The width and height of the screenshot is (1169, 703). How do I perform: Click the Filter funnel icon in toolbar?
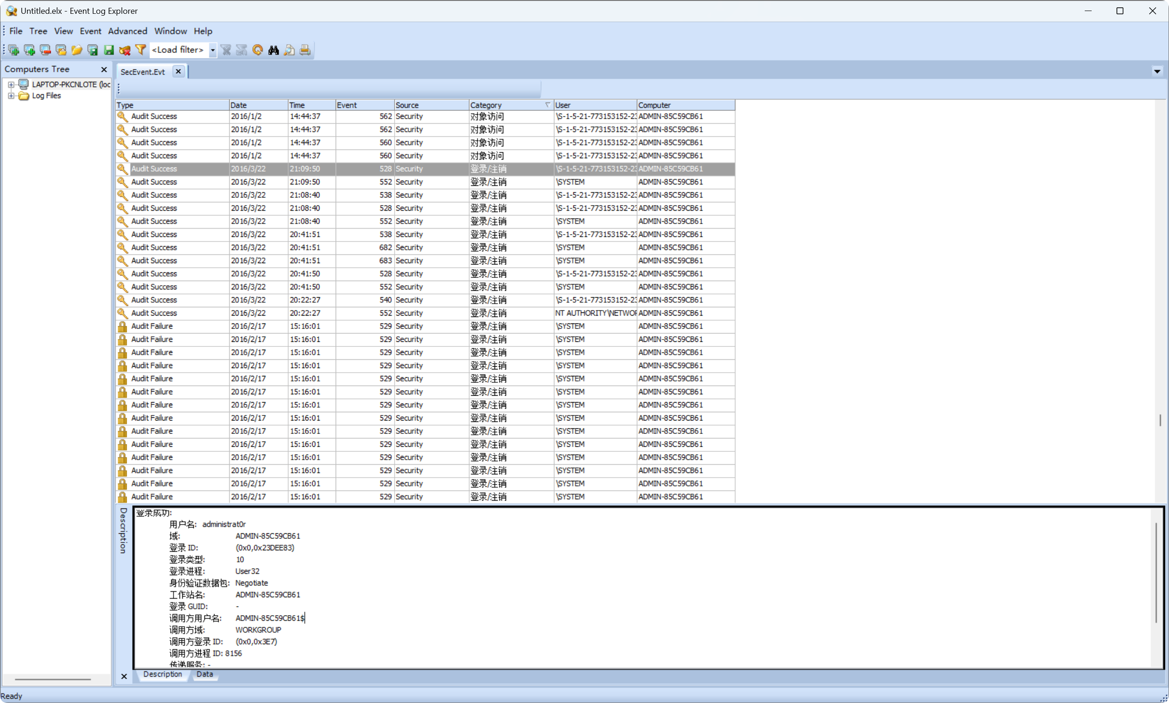click(140, 50)
